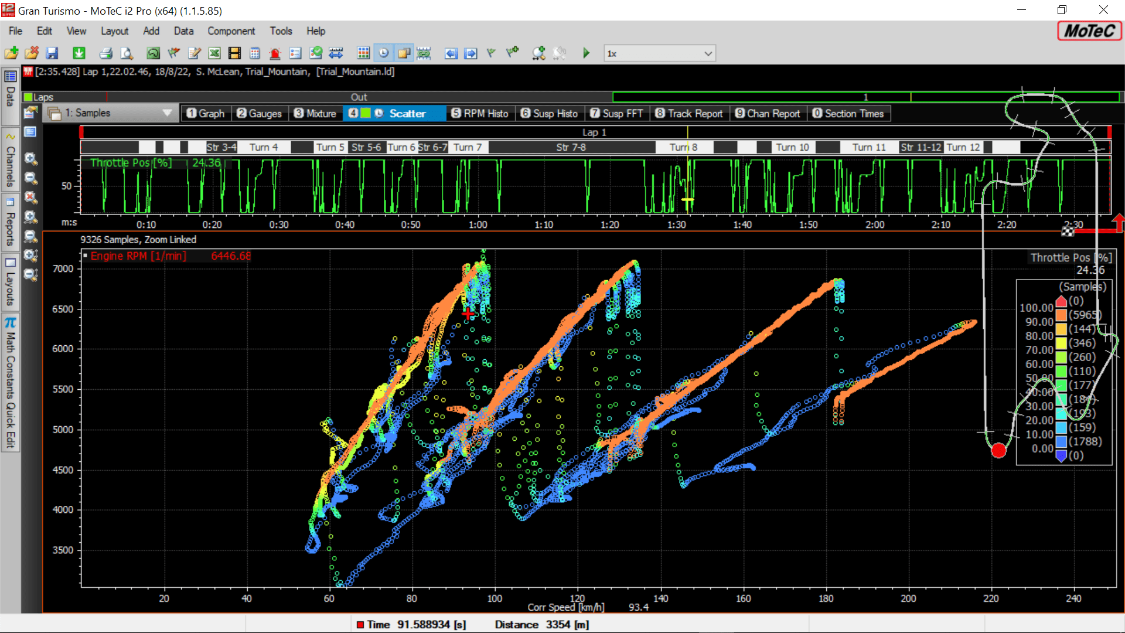Viewport: 1125px width, 633px height.
Task: Click the blue right arrow icon
Action: click(x=471, y=53)
